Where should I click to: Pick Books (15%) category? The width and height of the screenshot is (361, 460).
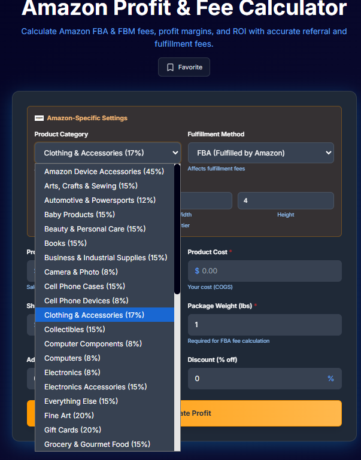[105, 243]
